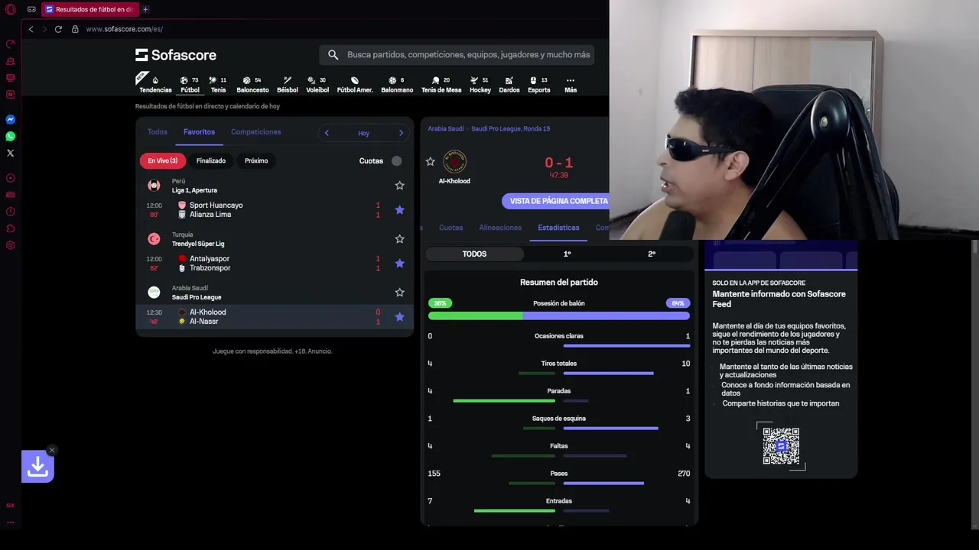979x550 pixels.
Task: Go back with the browser back arrow
Action: (31, 29)
